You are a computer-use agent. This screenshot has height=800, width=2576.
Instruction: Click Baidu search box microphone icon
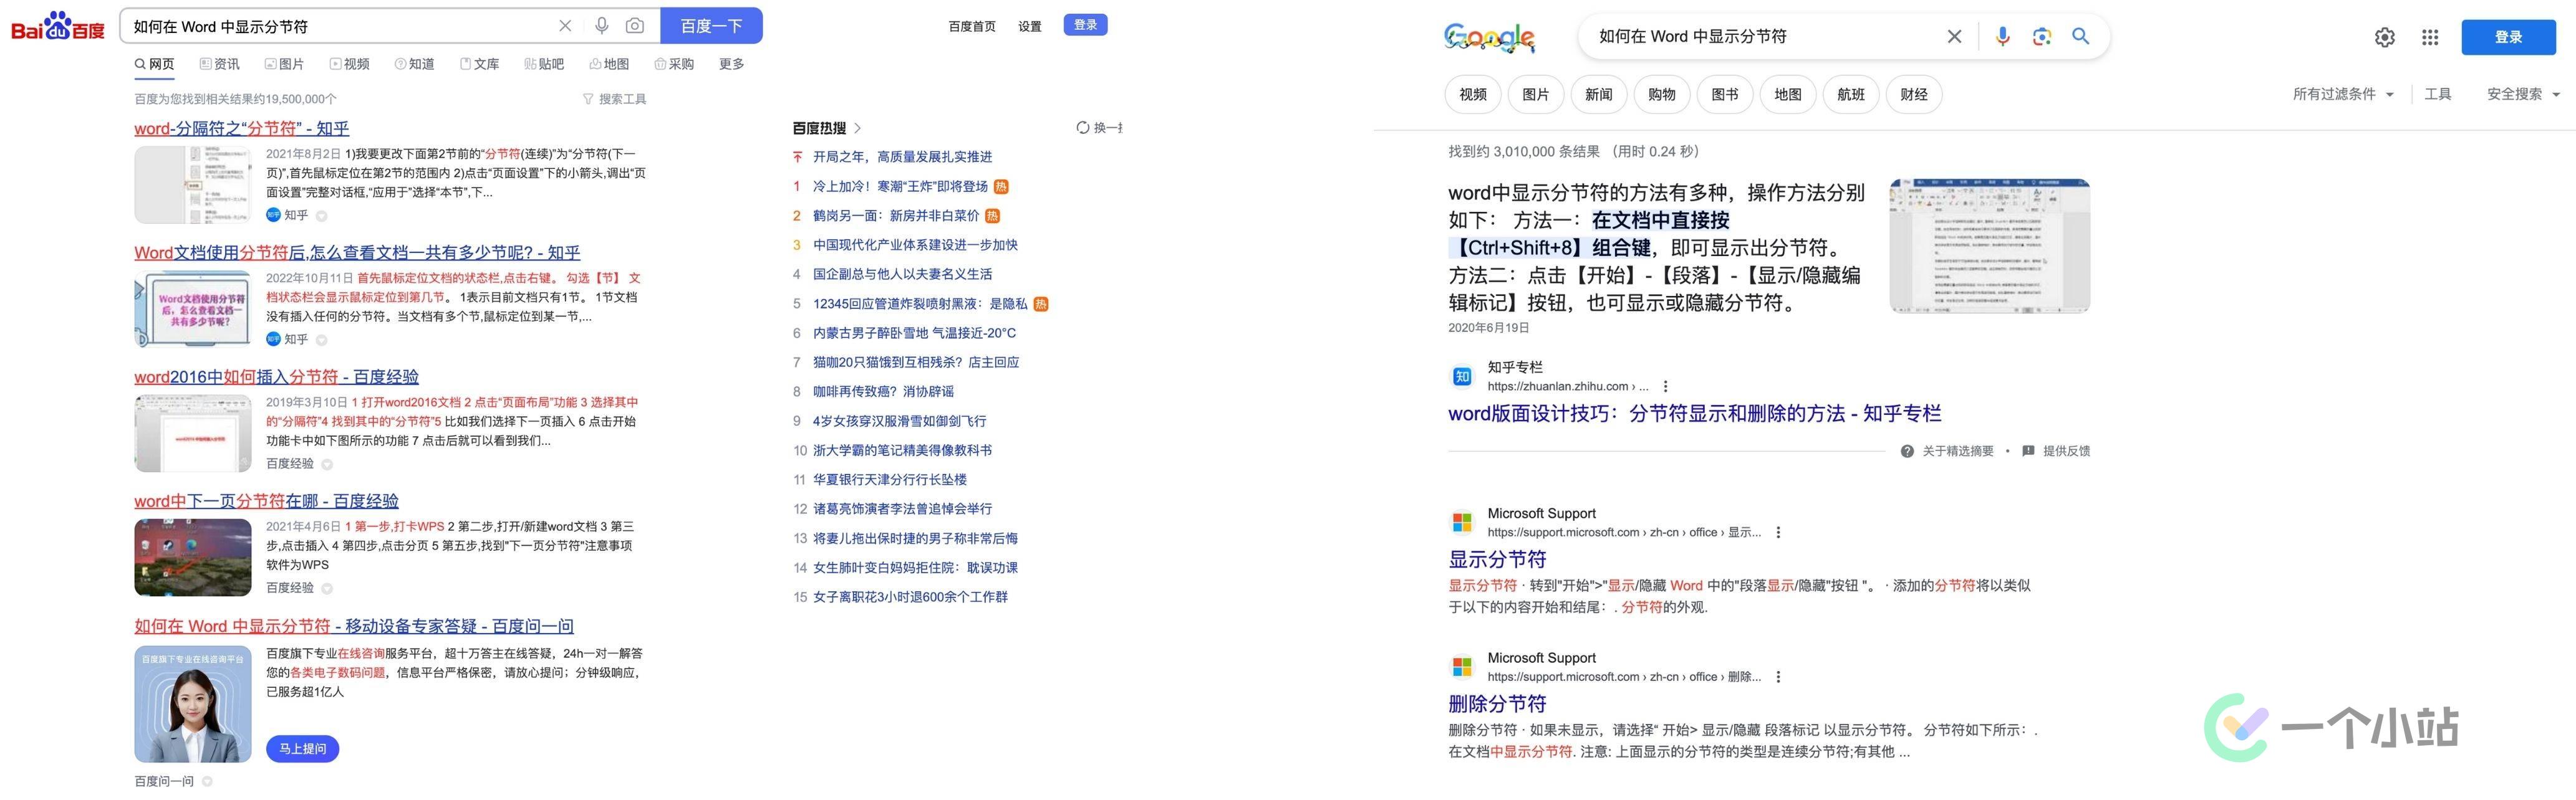click(x=601, y=26)
